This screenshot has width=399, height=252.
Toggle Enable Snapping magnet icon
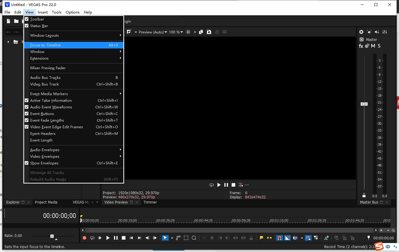point(280,238)
